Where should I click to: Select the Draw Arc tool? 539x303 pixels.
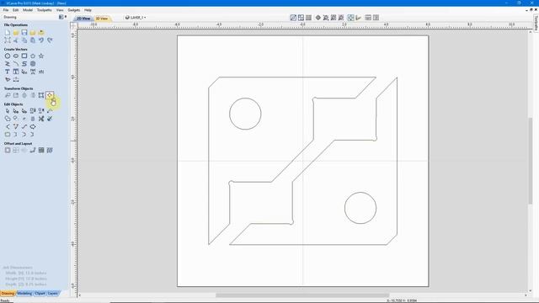tap(16, 64)
